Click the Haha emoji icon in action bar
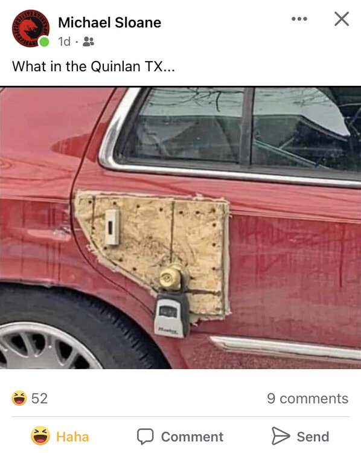 point(40,435)
